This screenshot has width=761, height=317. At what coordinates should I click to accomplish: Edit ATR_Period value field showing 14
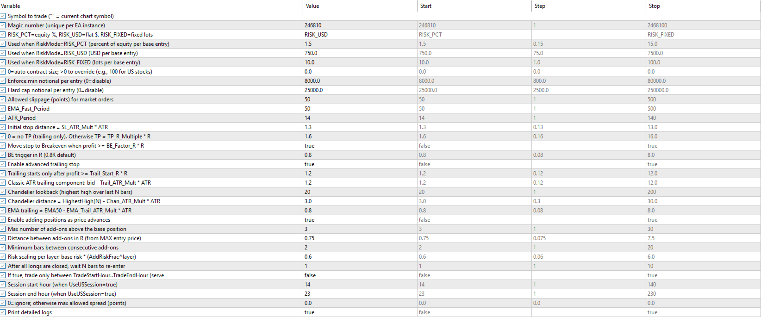coord(360,118)
